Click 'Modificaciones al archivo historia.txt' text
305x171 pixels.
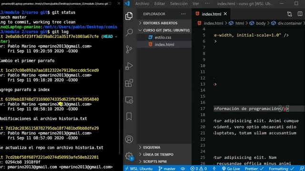tap(43, 118)
